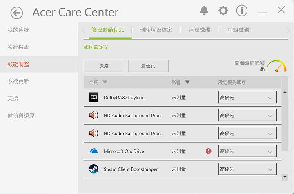The height and width of the screenshot is (194, 294).
Task: Open priority dropdown for DolbyDAX2TrayIcon
Action: (x=247, y=98)
